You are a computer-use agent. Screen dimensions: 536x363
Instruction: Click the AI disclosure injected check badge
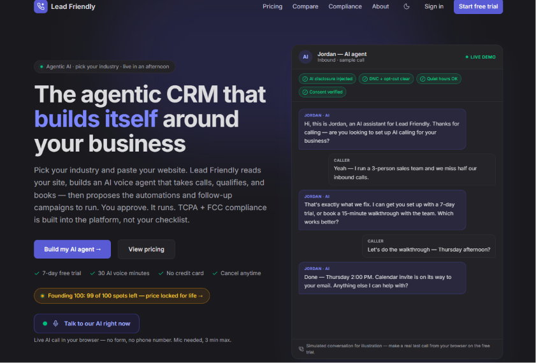(327, 79)
